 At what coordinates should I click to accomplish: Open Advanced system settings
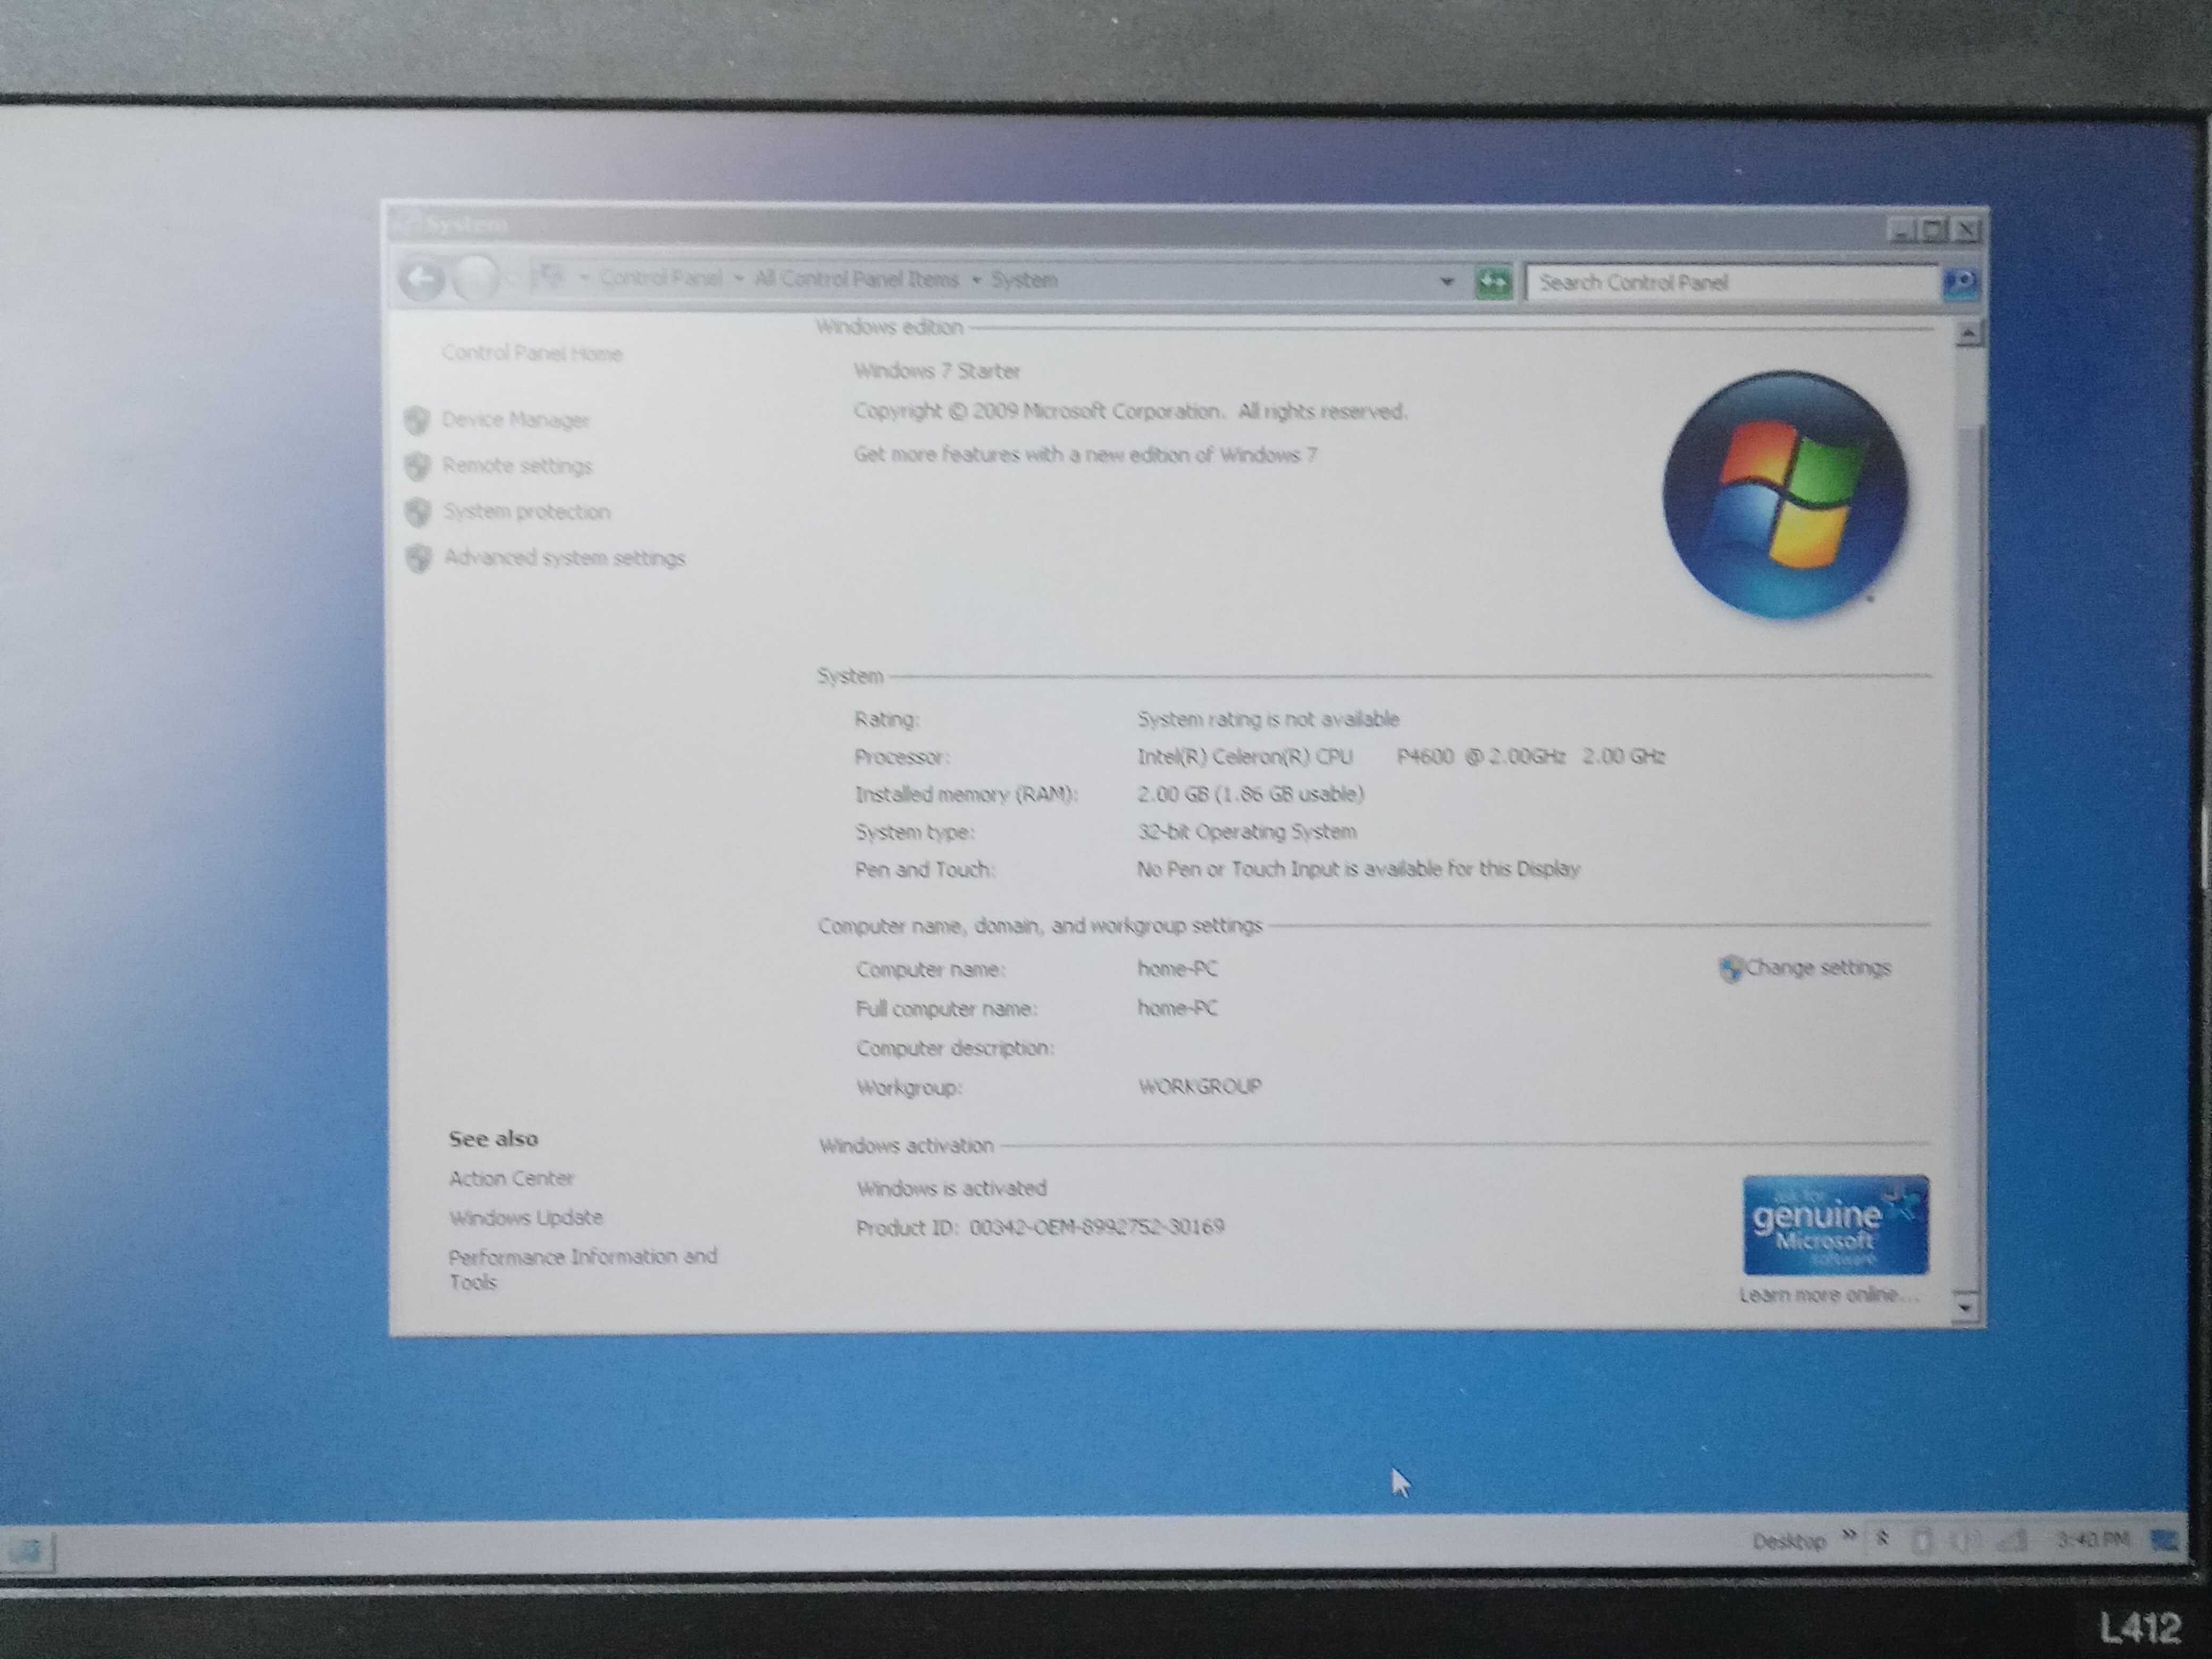click(x=564, y=558)
